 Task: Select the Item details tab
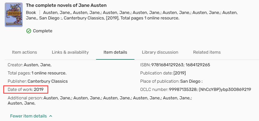[x=115, y=52]
